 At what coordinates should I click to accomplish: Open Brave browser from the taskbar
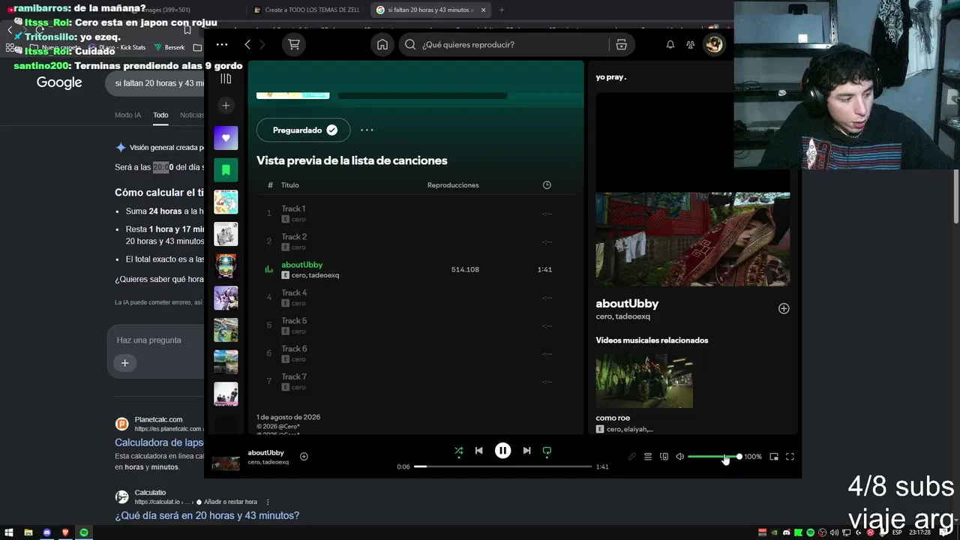pos(65,532)
